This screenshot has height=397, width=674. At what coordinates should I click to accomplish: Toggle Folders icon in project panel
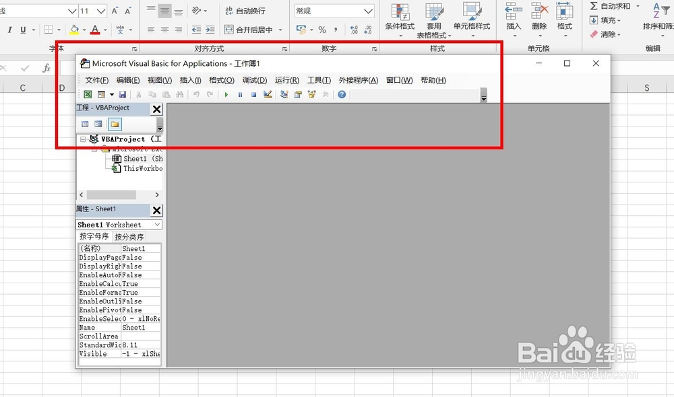[115, 124]
